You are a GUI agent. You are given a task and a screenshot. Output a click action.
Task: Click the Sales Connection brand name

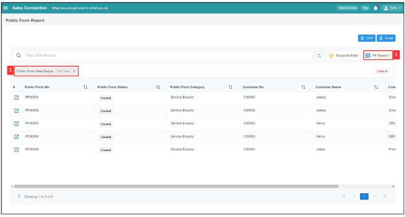(30, 8)
